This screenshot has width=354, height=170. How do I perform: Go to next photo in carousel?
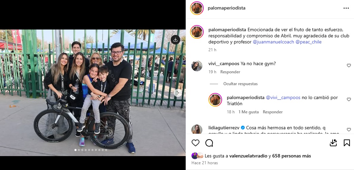coord(178,93)
